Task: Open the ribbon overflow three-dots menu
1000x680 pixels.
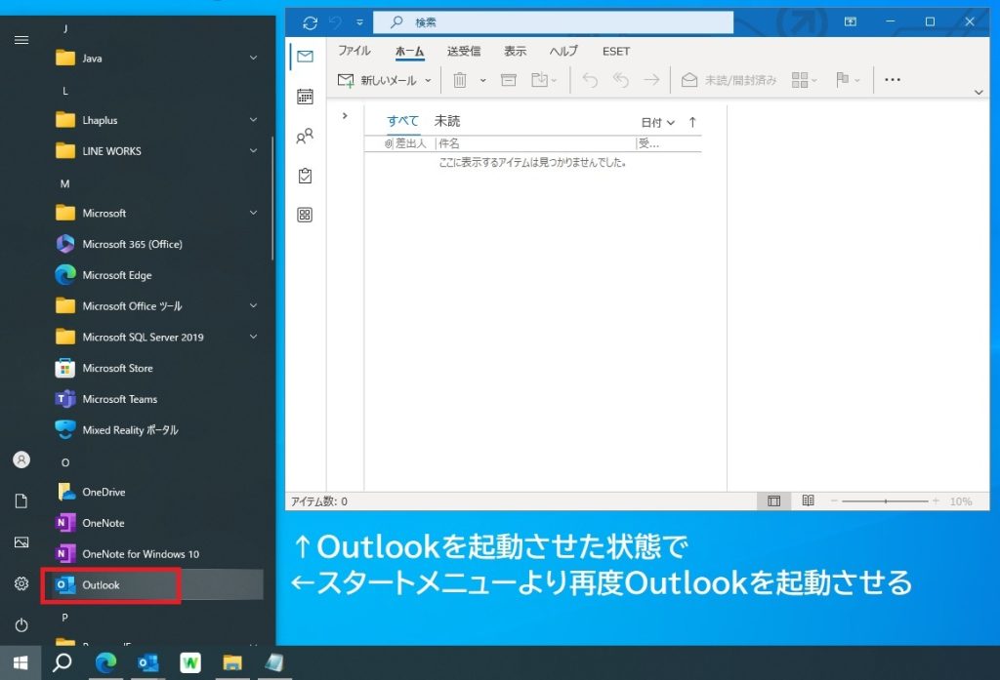Action: [x=893, y=80]
